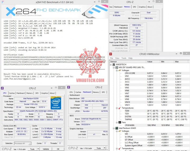Click the Intel Pentium inside logo
Screen dimensions: 190x151
coord(56,103)
